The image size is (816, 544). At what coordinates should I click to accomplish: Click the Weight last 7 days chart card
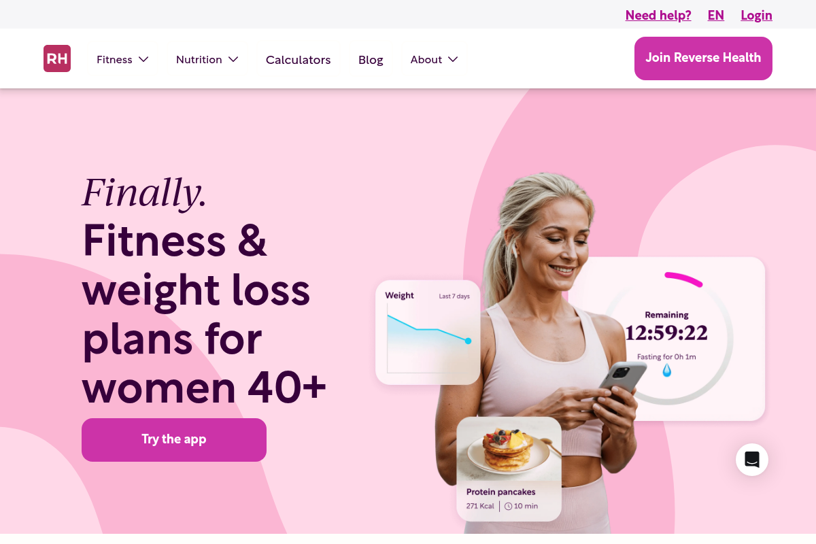coord(428,333)
